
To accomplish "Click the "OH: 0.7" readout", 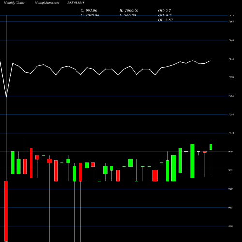I will (165, 15).
